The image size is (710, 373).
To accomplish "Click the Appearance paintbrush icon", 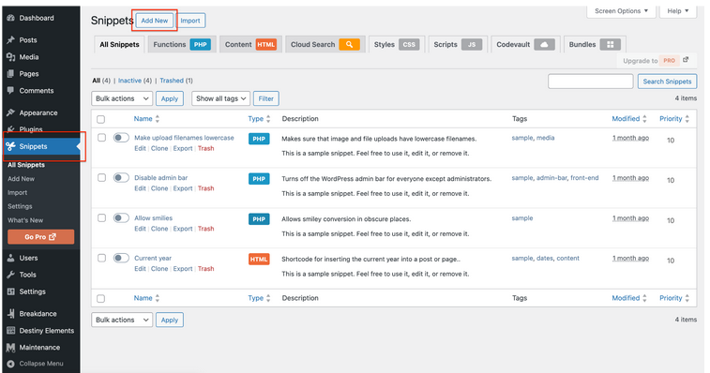I will point(11,112).
